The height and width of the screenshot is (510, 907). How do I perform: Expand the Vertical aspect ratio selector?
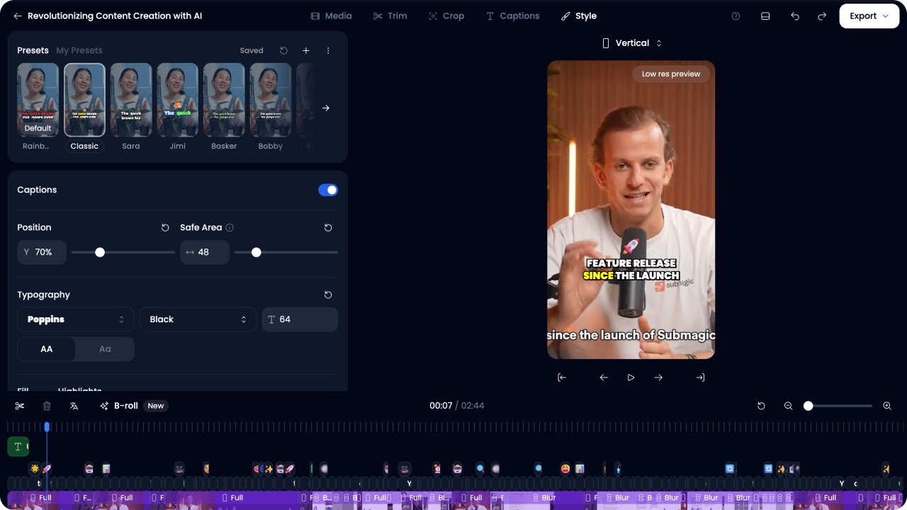632,43
